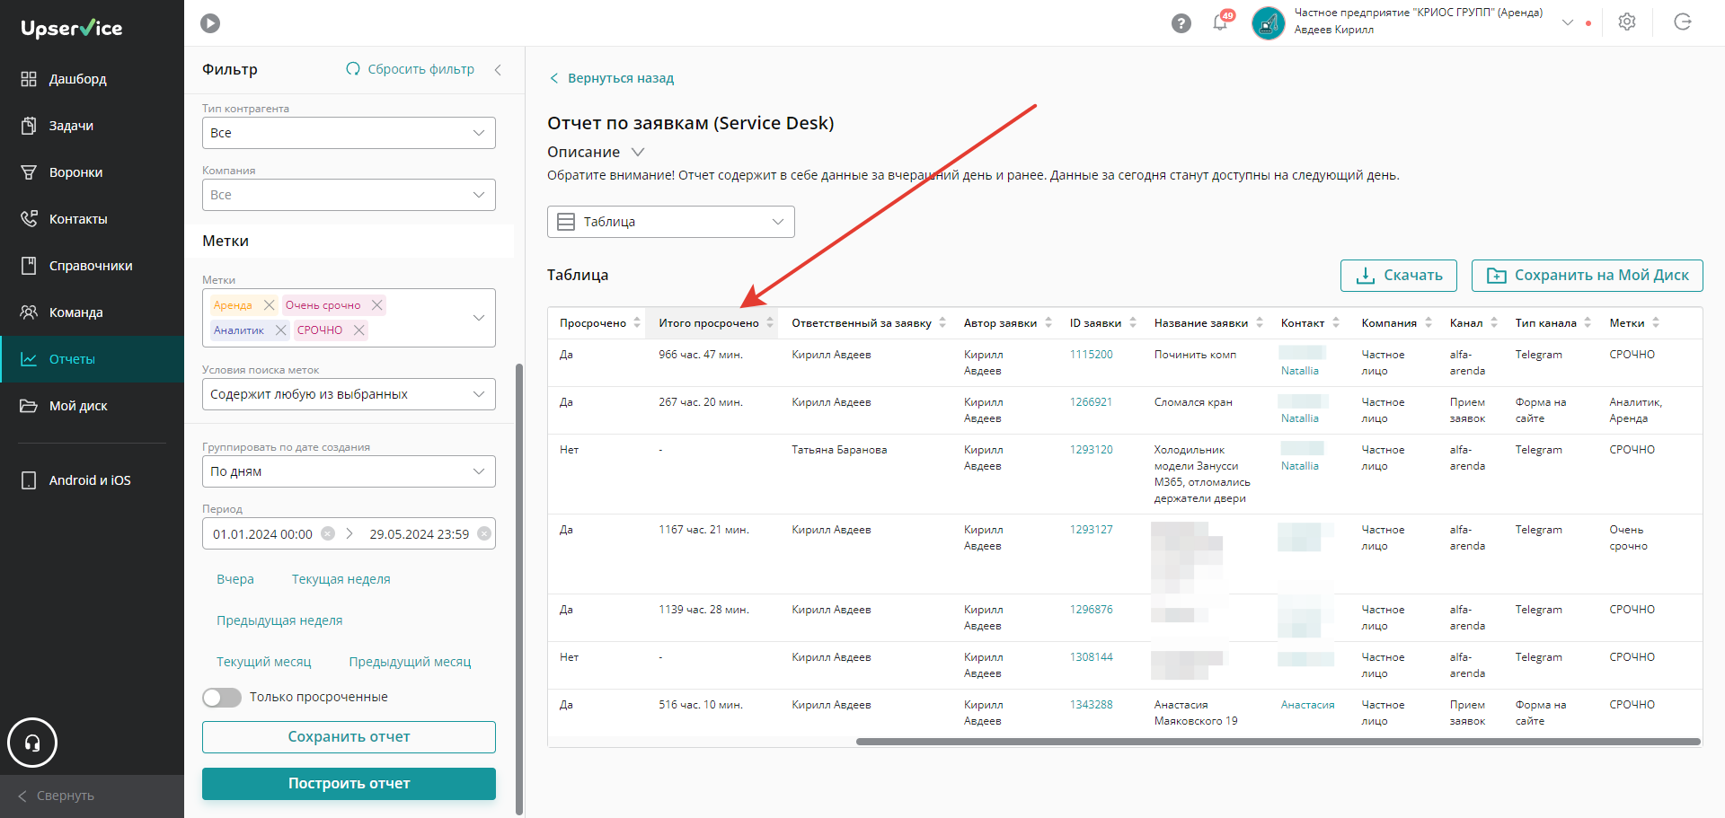Sort by Компания column
The height and width of the screenshot is (818, 1725).
tap(1429, 322)
